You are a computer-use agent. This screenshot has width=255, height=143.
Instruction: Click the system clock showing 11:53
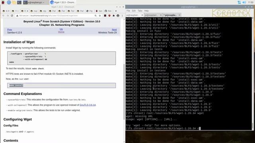[251, 2]
